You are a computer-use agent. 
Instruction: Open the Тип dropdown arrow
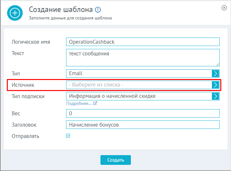tap(215, 74)
